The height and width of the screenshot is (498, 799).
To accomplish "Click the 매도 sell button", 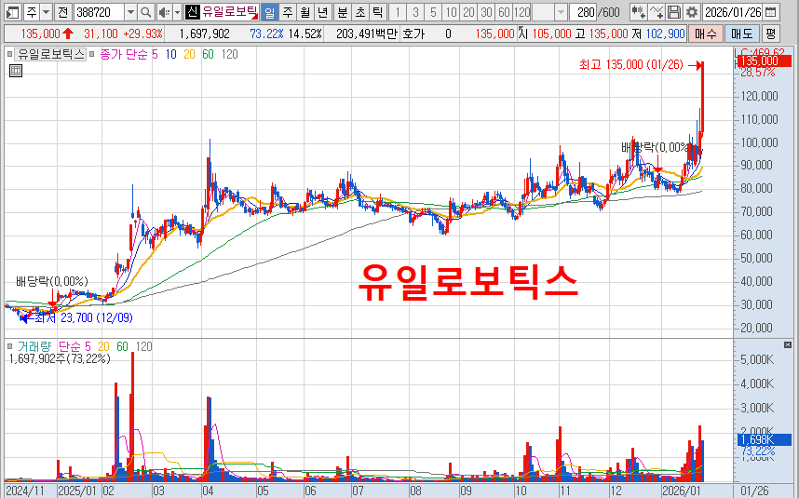I will 741,34.
